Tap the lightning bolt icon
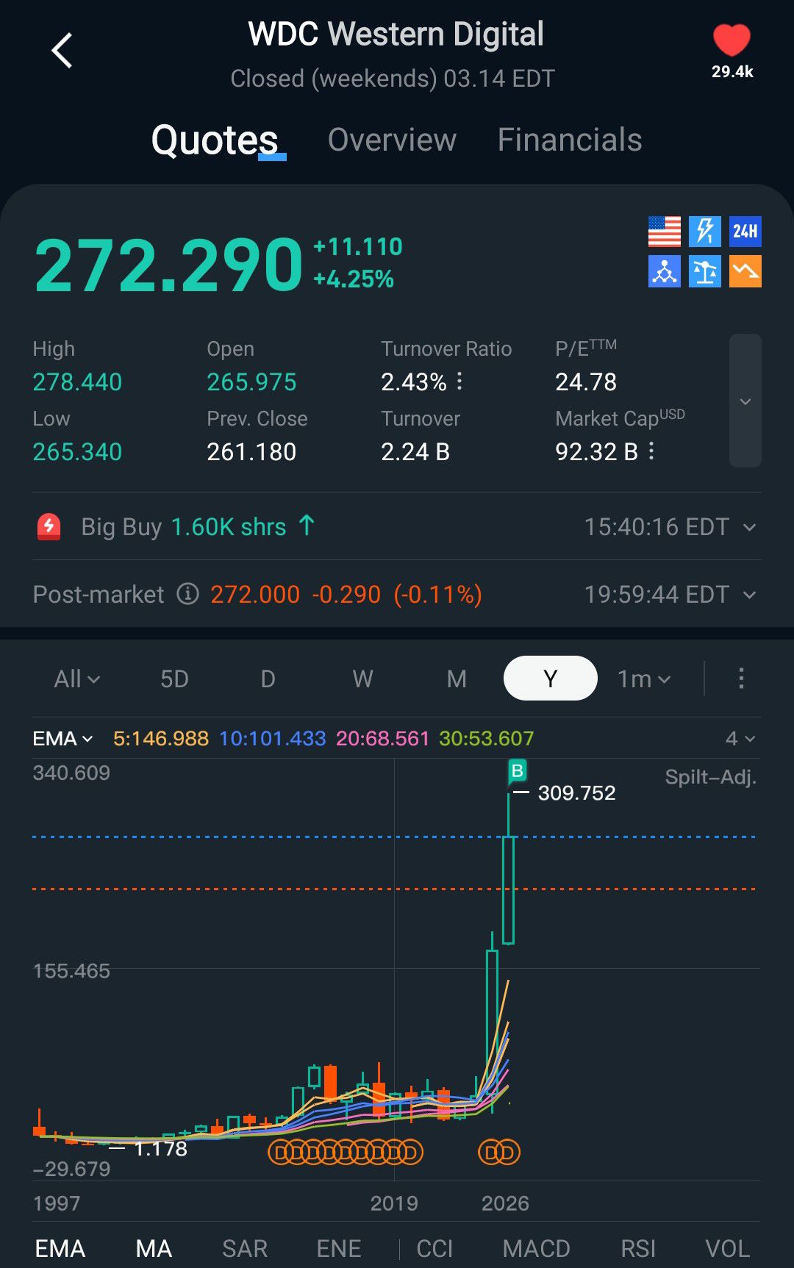The width and height of the screenshot is (794, 1268). tap(705, 232)
